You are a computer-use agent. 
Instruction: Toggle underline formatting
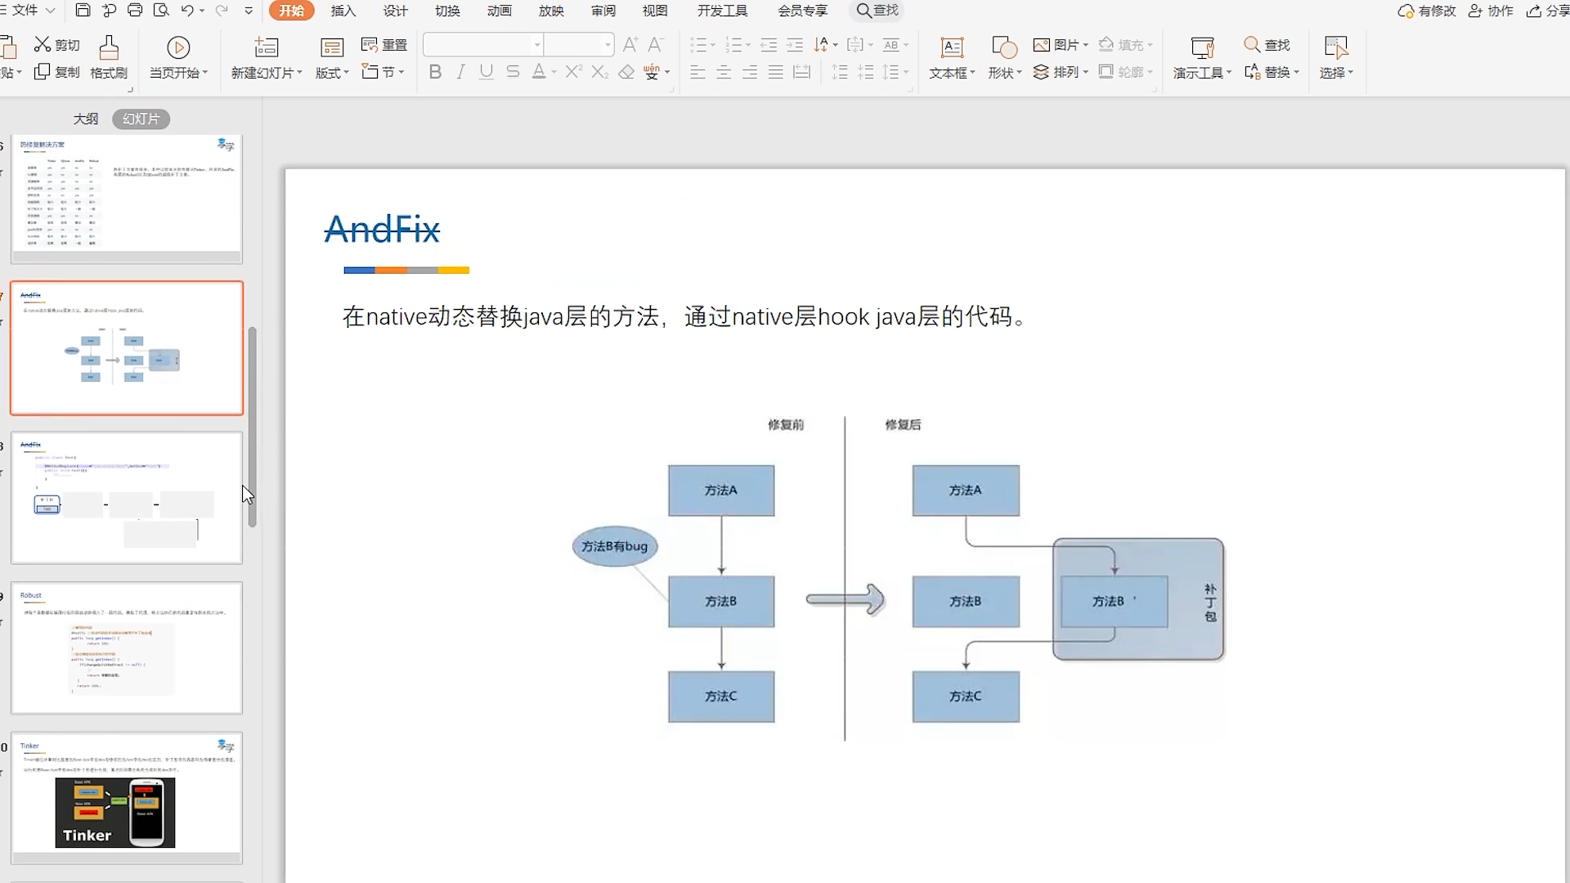click(487, 72)
